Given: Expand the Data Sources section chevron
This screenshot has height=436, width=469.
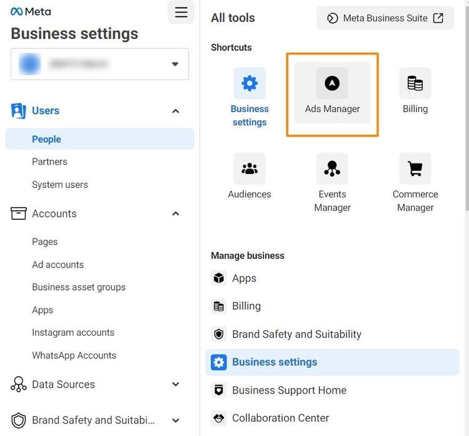Looking at the screenshot, I should click(176, 384).
